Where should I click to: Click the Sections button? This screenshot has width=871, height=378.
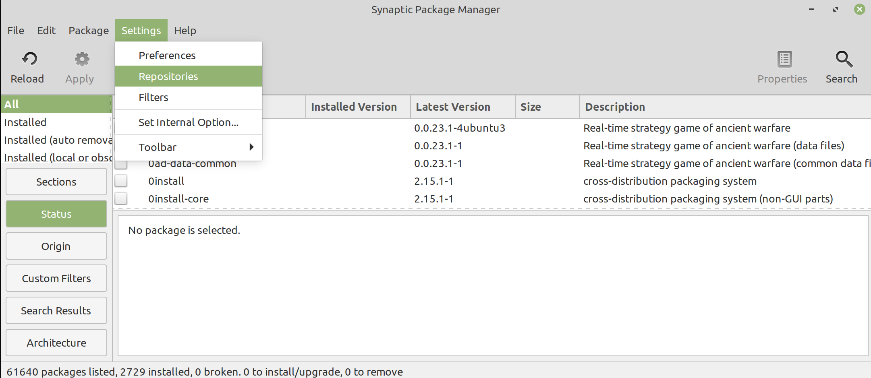tap(56, 182)
